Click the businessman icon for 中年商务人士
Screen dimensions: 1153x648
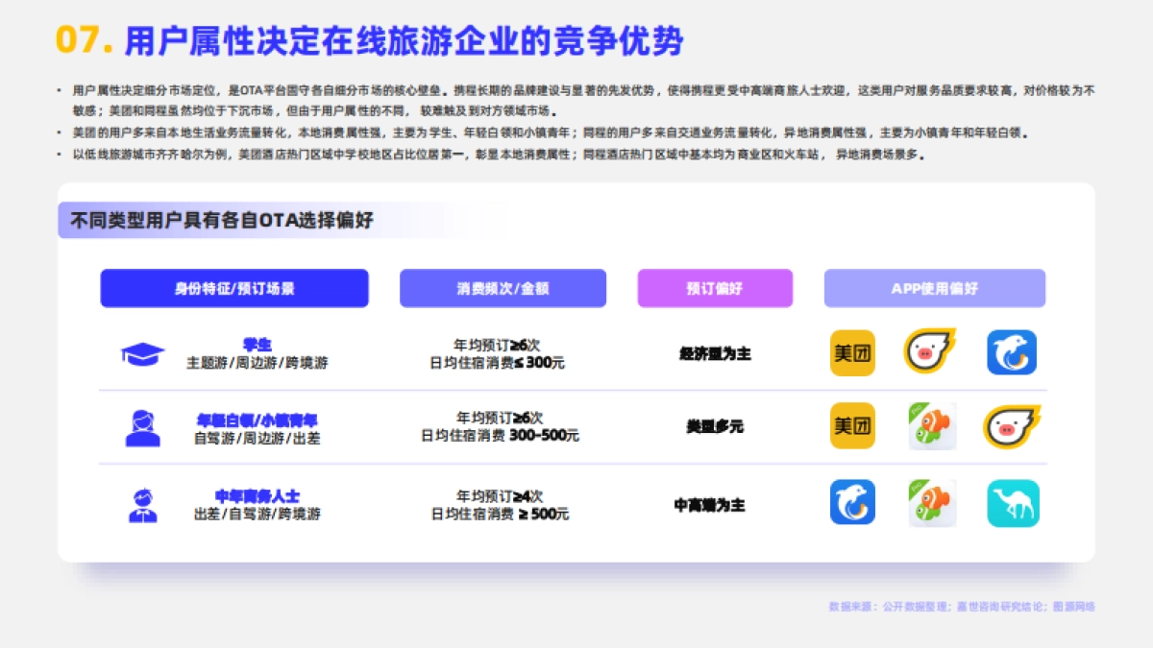click(144, 503)
